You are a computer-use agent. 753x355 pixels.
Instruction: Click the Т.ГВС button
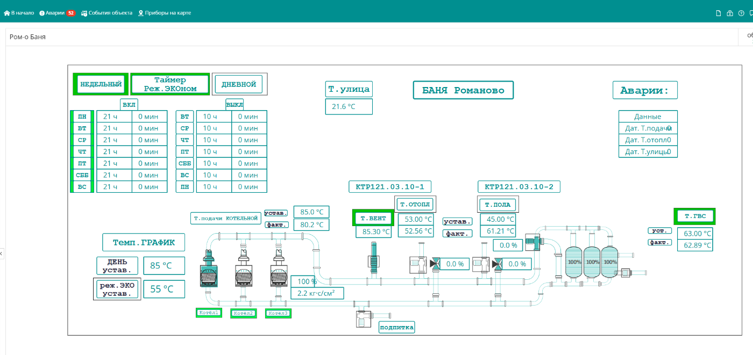coord(694,216)
